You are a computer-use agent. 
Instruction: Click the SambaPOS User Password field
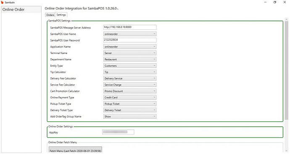coord(130,40)
